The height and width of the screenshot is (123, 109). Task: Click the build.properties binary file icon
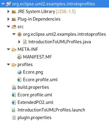[x=14, y=87]
